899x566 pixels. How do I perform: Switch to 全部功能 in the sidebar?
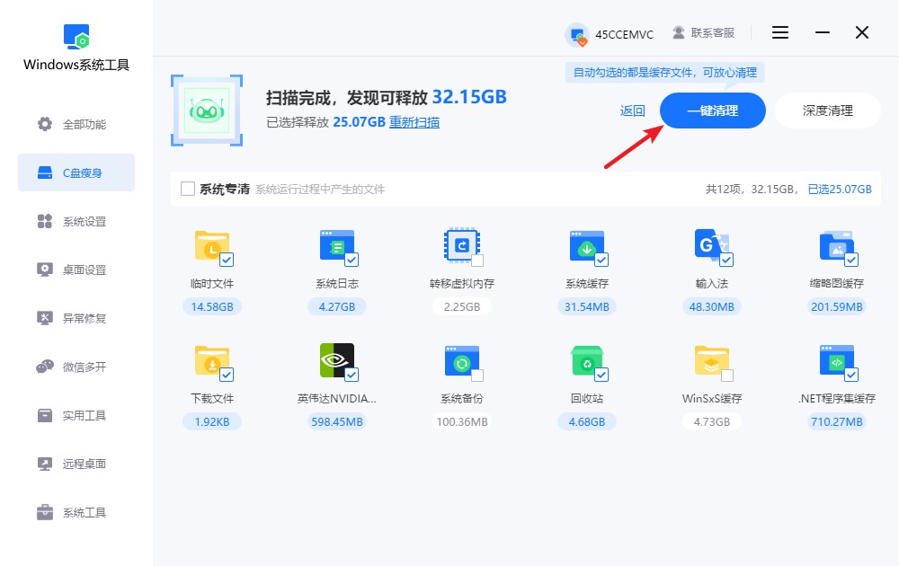point(76,126)
